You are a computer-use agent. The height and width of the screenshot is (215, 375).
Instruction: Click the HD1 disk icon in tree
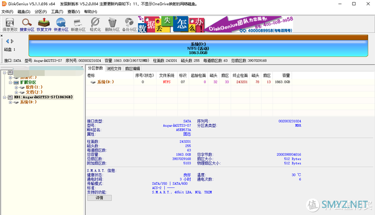(x=10, y=97)
